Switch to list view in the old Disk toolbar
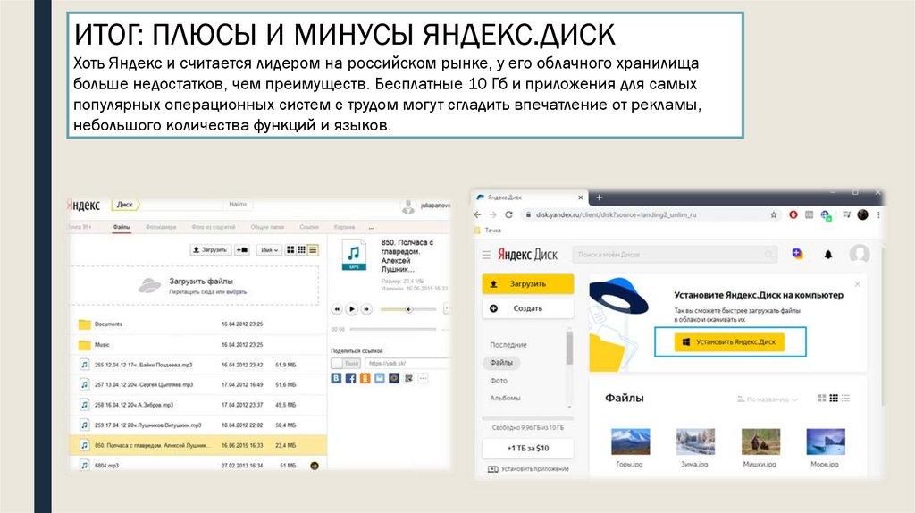The image size is (915, 513). coord(313,250)
